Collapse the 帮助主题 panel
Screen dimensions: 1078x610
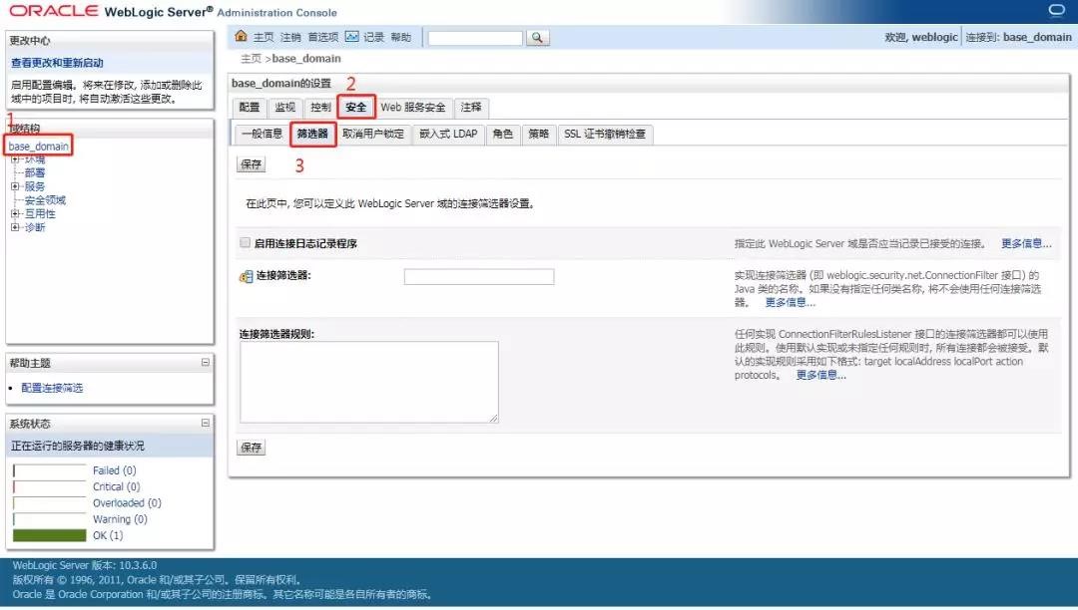pos(205,362)
